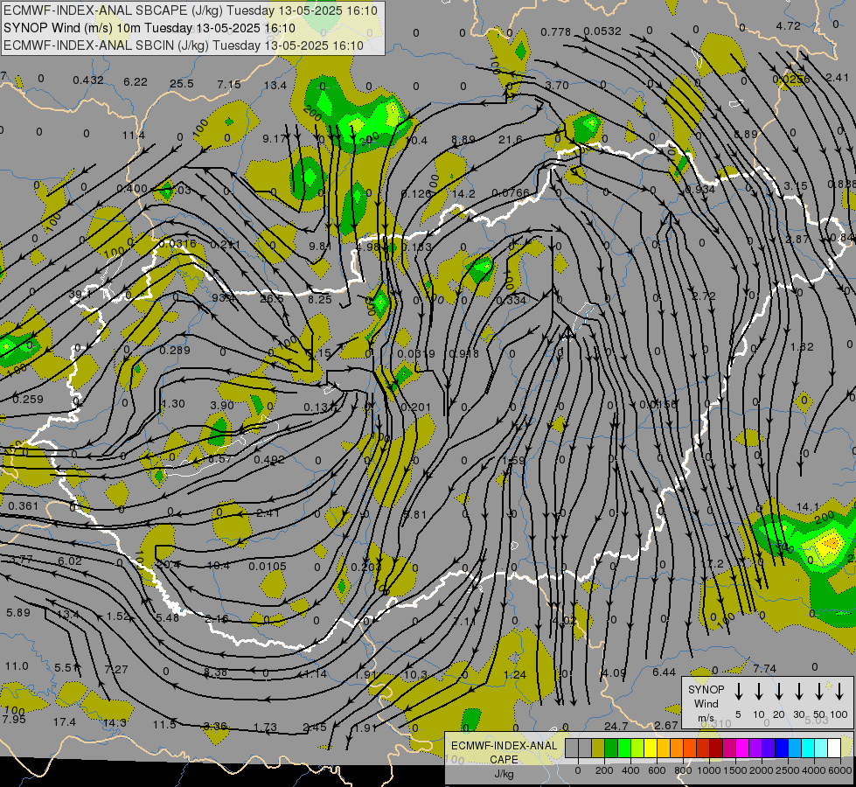Select the bright magenta CAPE legend swatch
This screenshot has width=856, height=787.
coord(742,749)
